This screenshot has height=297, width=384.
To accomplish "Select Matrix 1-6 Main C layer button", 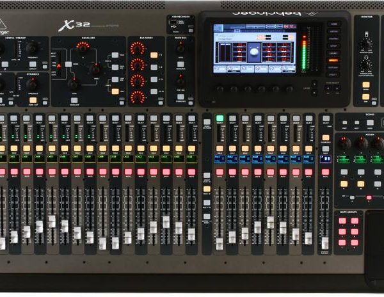I will coord(207,216).
